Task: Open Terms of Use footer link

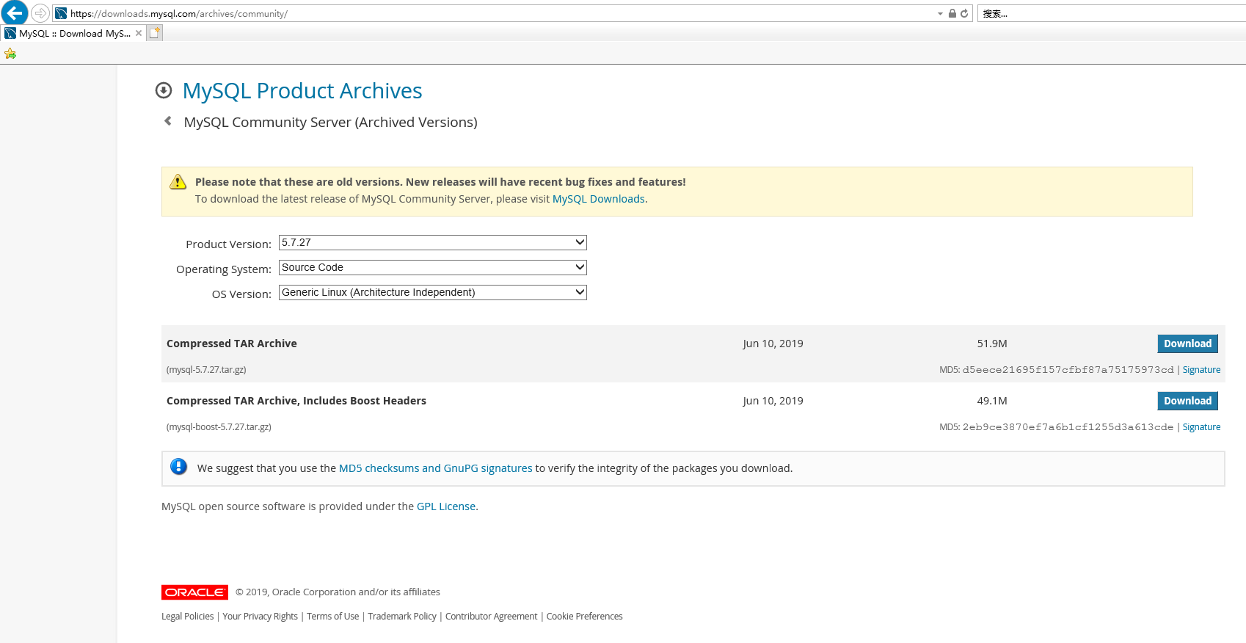Action: point(333,617)
